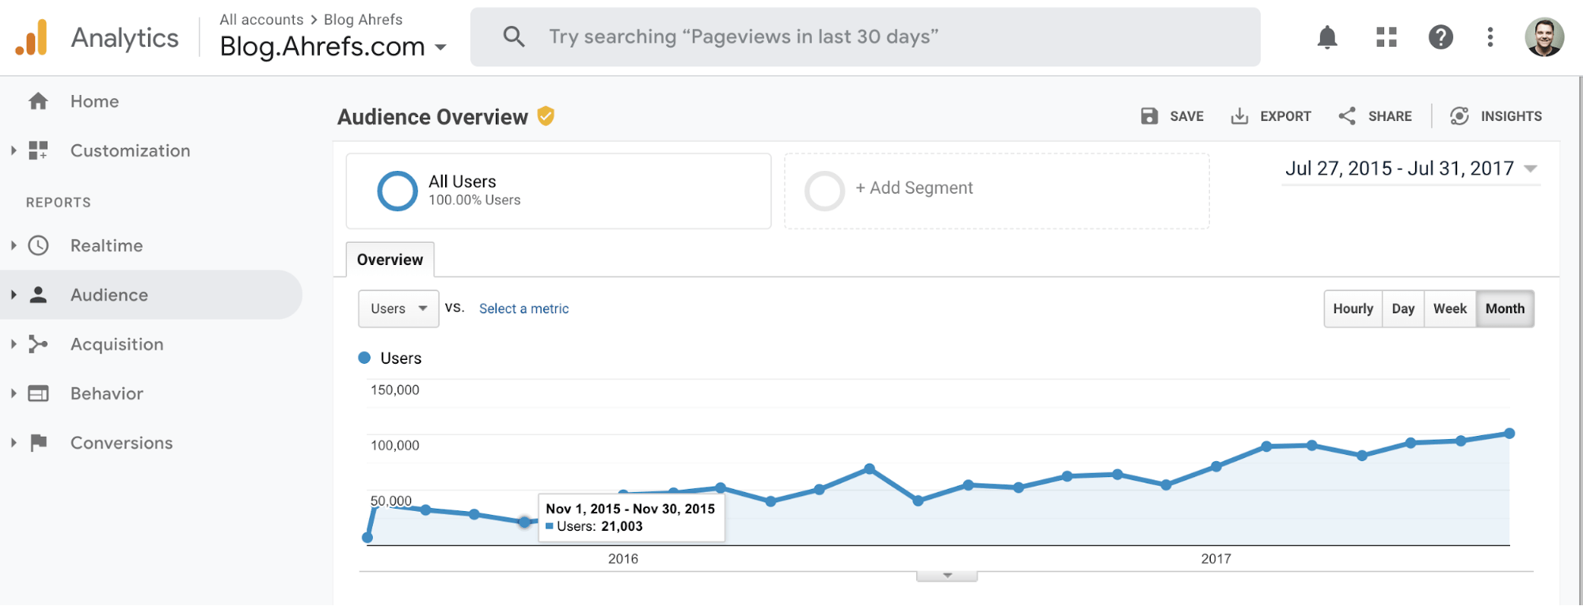
Task: Click the Analytics logo icon
Action: pos(32,38)
